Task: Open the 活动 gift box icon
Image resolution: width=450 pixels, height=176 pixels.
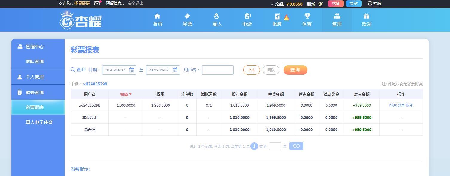Action: (367, 16)
